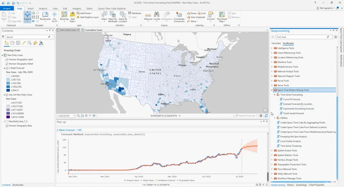344x187 pixels.
Task: Switch to the Insert ribbon tab
Action: 30,8
